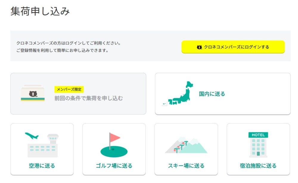Click the golf flag green icon
298x183 pixels.
coord(114,145)
